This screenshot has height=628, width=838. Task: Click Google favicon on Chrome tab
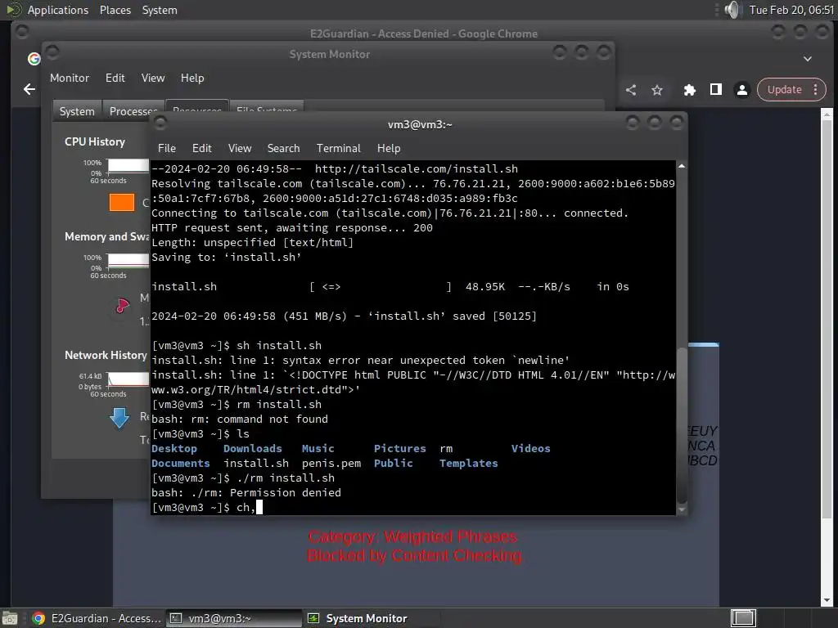pos(34,59)
